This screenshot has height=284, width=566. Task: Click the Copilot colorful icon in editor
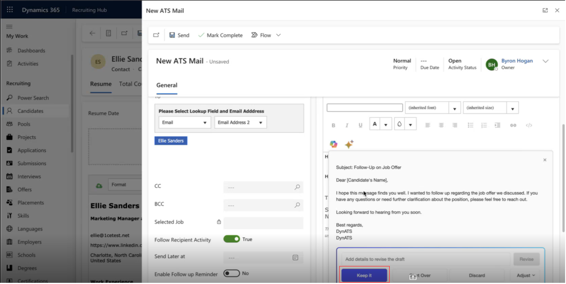333,144
